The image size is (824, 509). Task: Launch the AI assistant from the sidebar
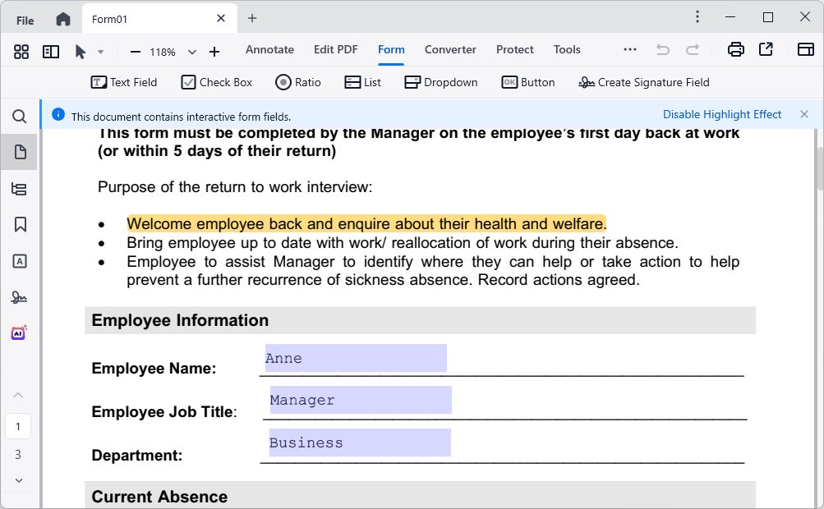[x=19, y=332]
